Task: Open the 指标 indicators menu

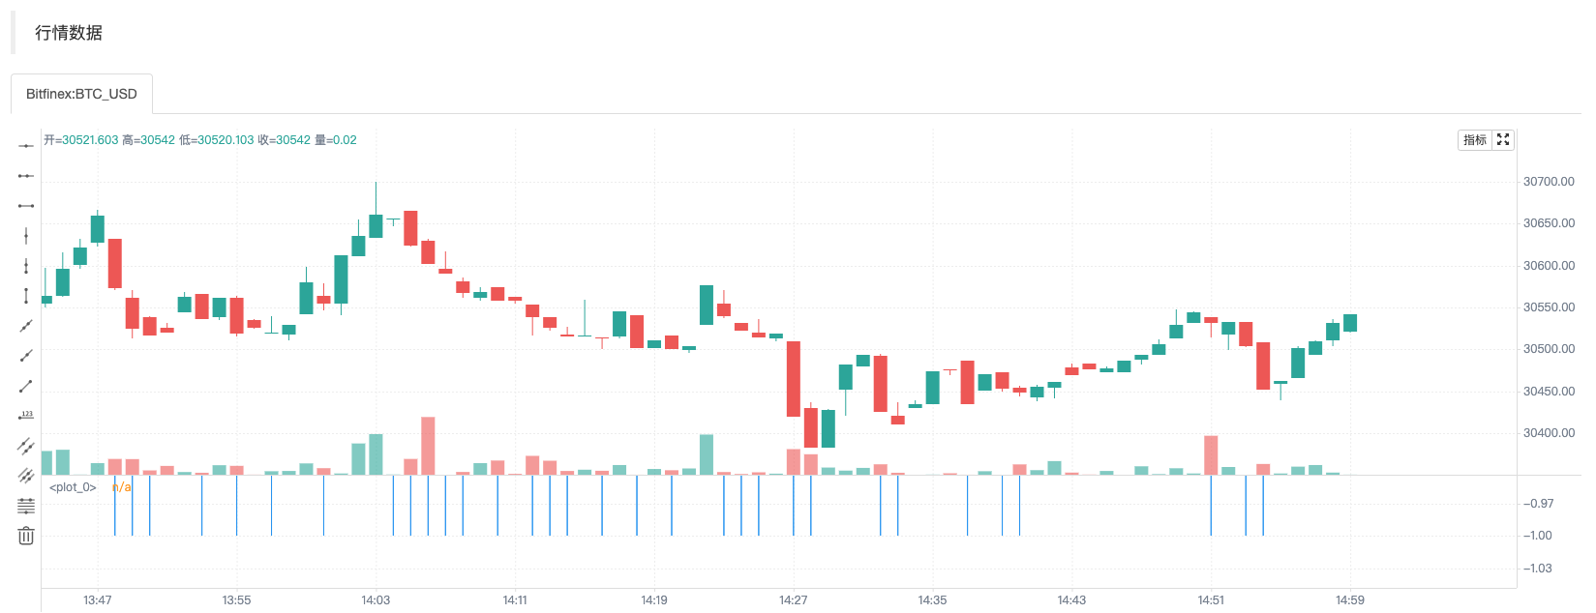Action: pyautogui.click(x=1475, y=140)
